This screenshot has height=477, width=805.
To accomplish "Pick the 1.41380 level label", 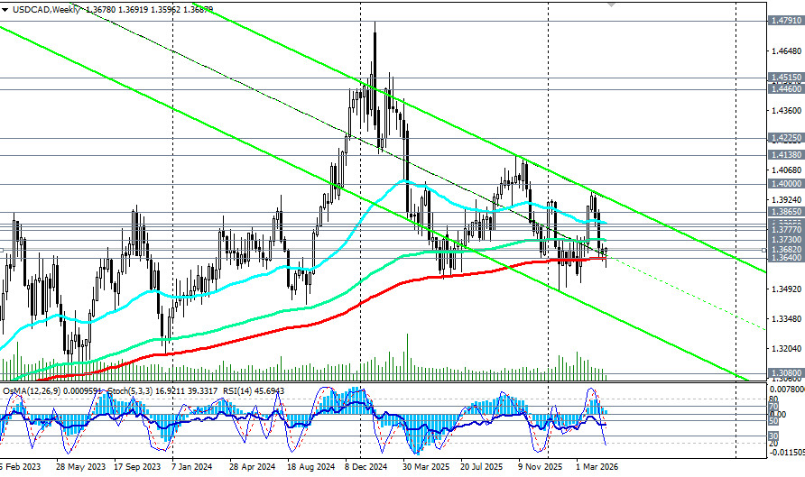I will point(785,154).
